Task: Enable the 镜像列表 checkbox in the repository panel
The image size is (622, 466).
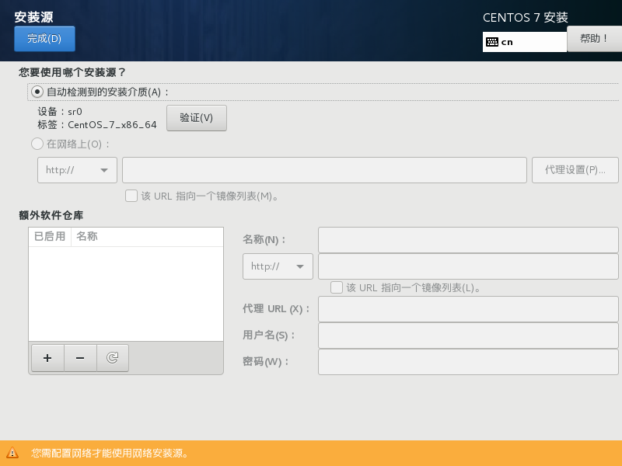Action: 336,287
